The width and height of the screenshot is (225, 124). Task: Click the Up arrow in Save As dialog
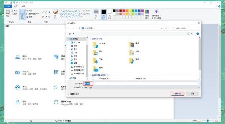coord(79,28)
